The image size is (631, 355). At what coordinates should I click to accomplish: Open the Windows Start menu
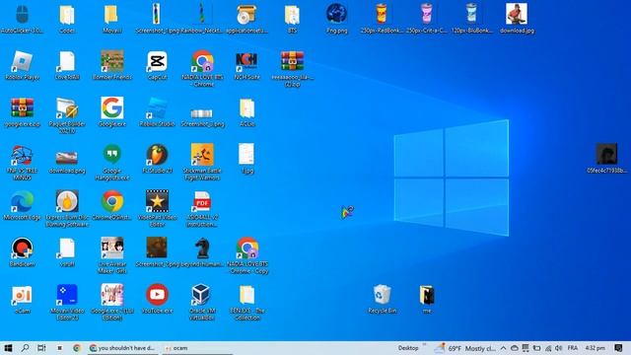coord(8,348)
